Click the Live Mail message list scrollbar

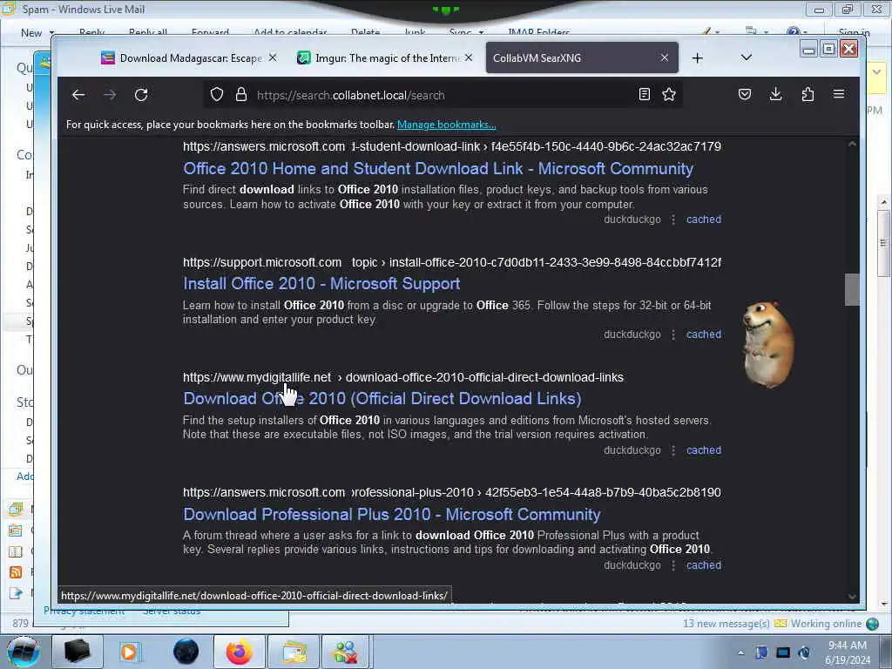pyautogui.click(x=883, y=242)
